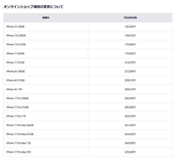Screen dimensions: 175x167
Task: Select the iPhone 17 Pro 1TB cell
Action: pyautogui.click(x=46, y=116)
